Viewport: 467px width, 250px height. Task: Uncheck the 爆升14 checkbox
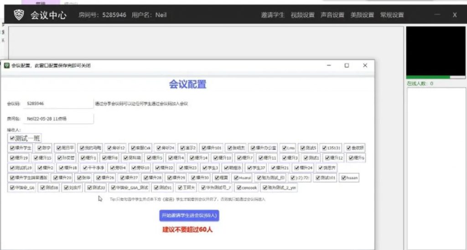192,158
